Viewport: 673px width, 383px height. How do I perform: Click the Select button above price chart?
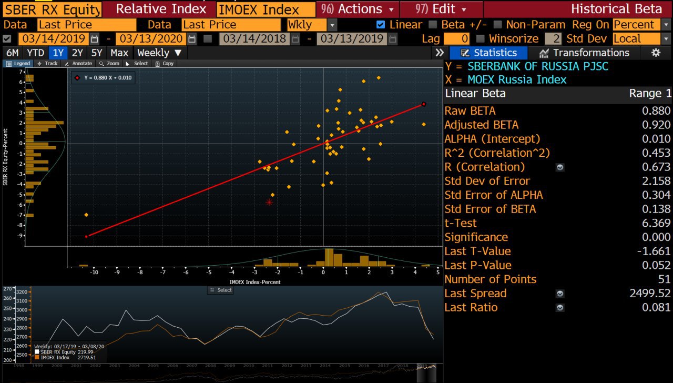(221, 290)
